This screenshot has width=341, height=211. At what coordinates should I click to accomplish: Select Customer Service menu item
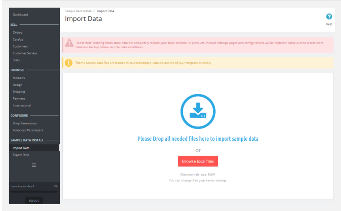25,53
